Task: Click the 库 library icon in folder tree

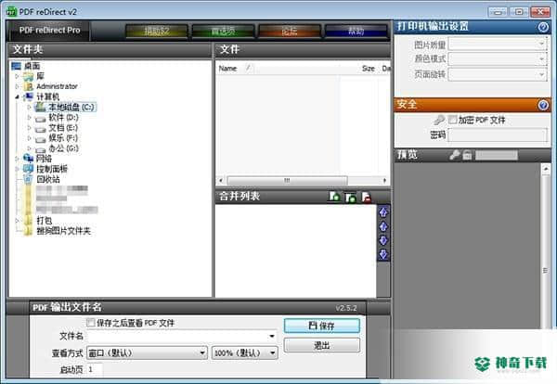Action: coord(28,76)
